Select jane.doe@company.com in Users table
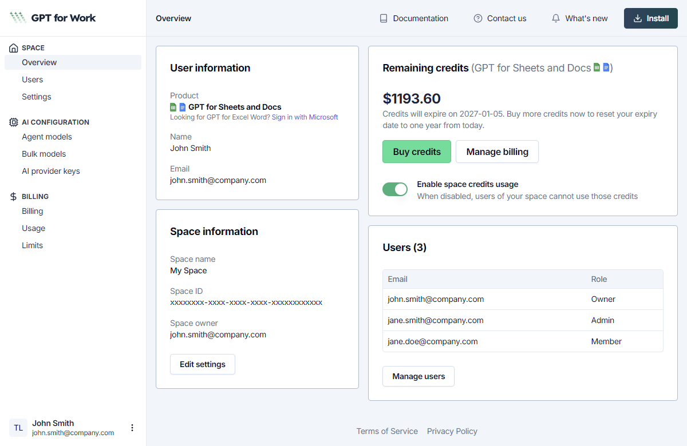Viewport: 687px width, 446px height. tap(523, 341)
